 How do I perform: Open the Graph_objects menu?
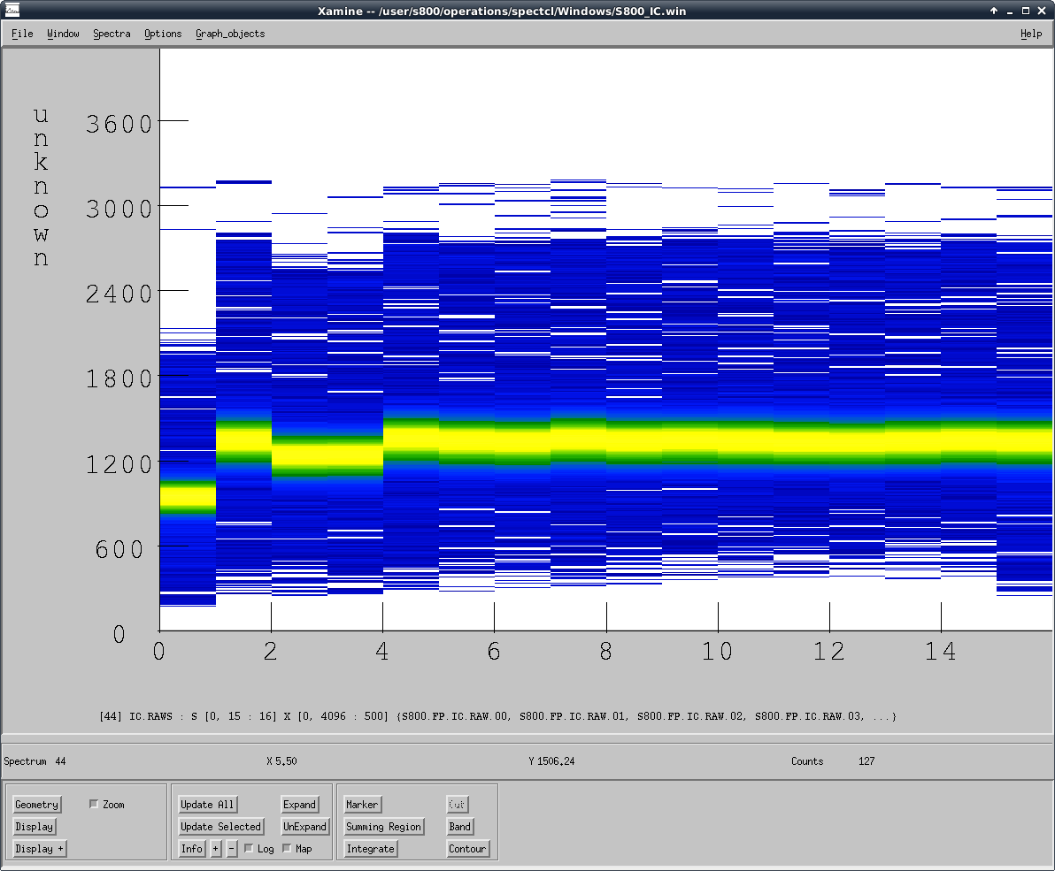[x=230, y=34]
